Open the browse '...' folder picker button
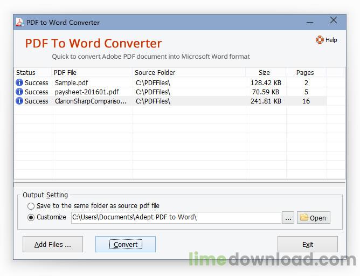Image resolution: width=360 pixels, height=276 pixels. pyautogui.click(x=288, y=218)
